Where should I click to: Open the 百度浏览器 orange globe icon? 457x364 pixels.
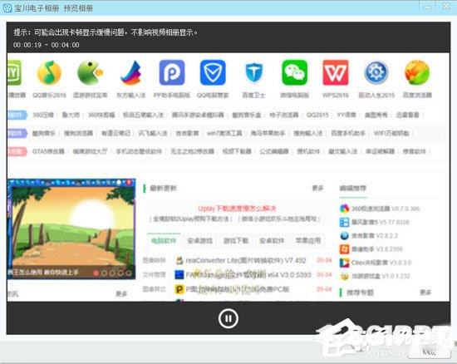(417, 72)
